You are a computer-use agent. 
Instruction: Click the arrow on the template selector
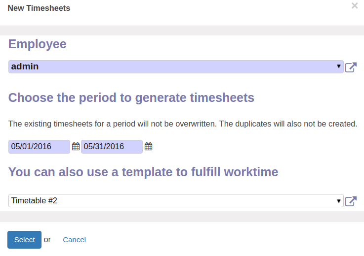[339, 200]
